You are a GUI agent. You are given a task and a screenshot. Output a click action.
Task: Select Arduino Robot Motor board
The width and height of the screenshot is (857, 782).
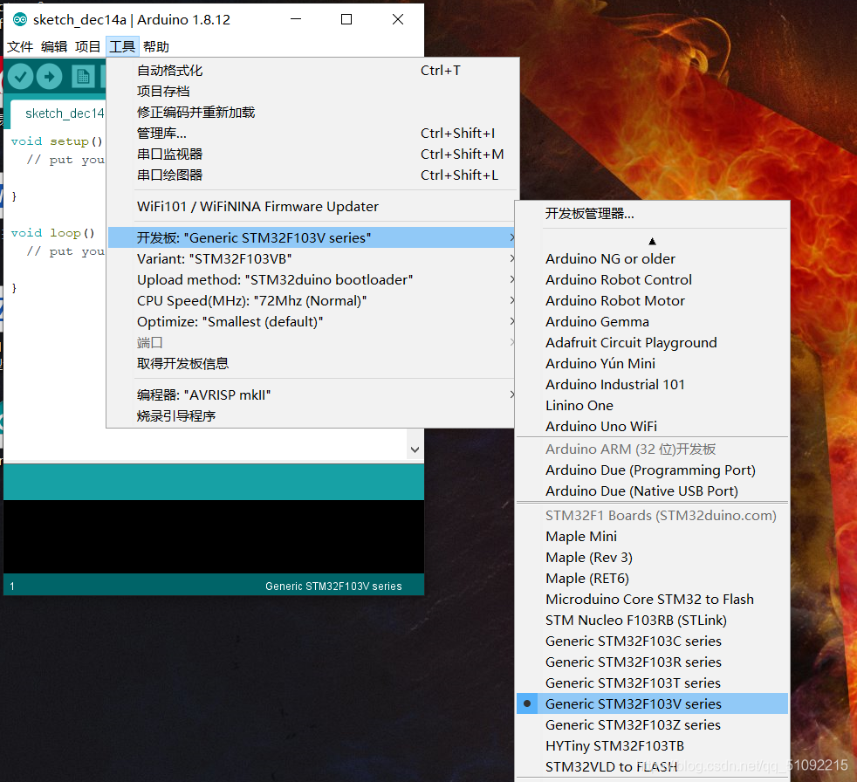tap(652, 300)
